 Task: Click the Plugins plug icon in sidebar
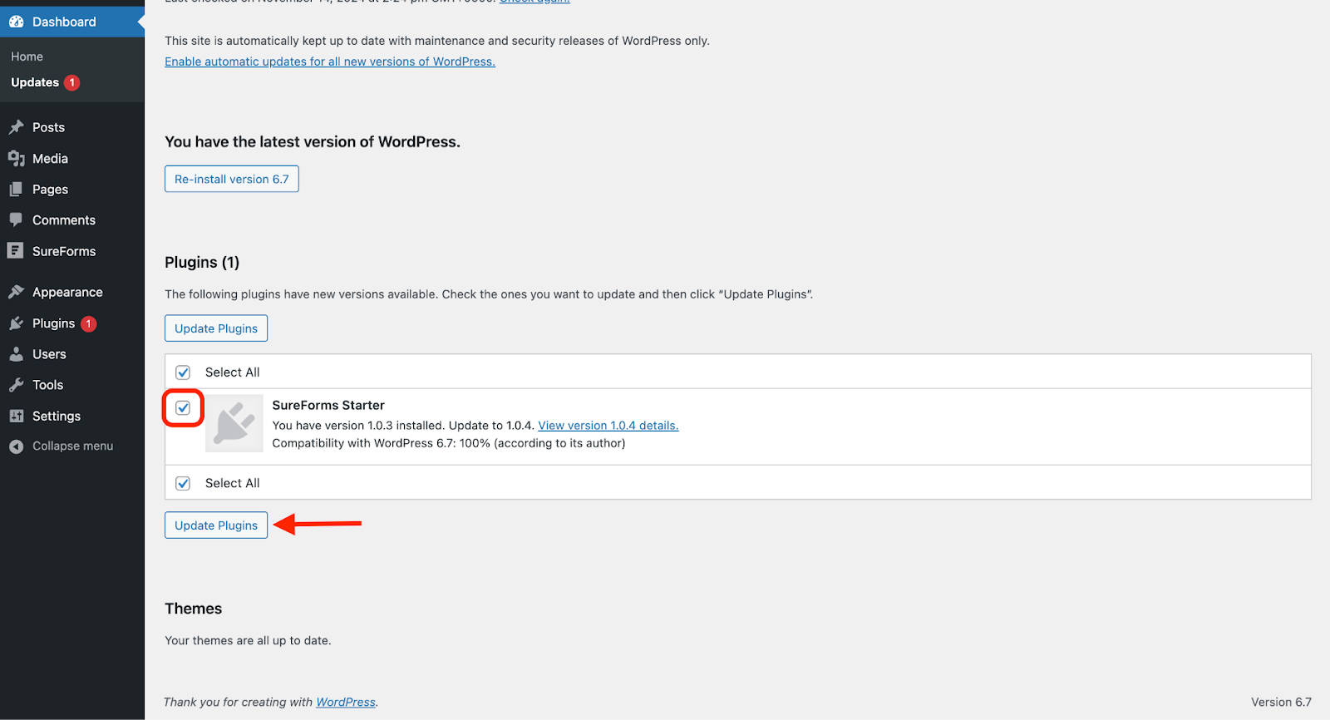coord(16,323)
